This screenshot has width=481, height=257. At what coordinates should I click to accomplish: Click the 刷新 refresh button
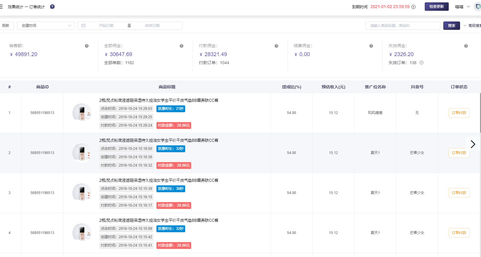pos(6,26)
